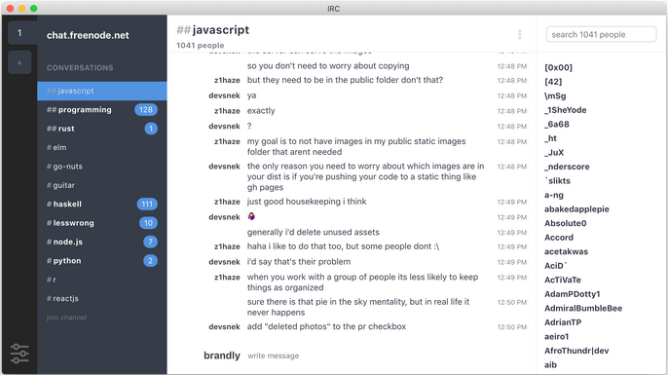Select user AcTiVaTe
This screenshot has width=668, height=375.
tap(563, 280)
